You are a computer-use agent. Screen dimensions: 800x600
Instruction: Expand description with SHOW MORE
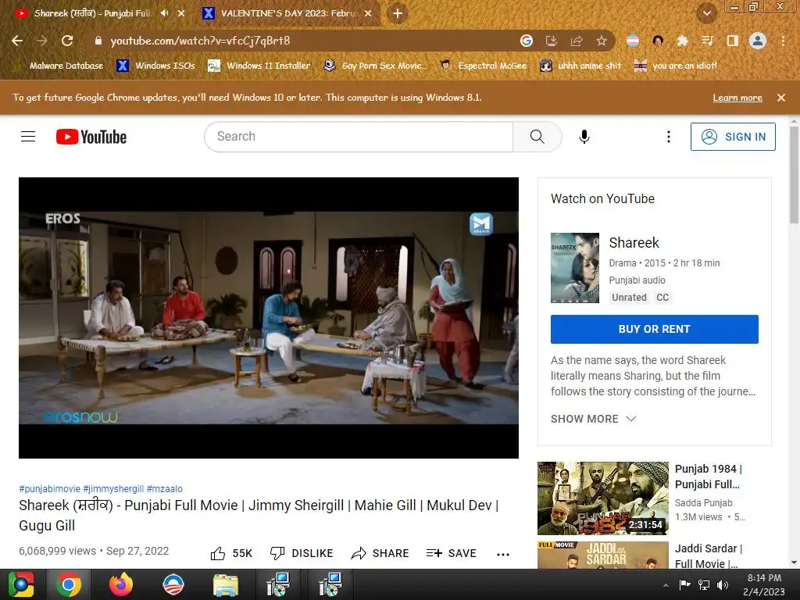tap(594, 419)
